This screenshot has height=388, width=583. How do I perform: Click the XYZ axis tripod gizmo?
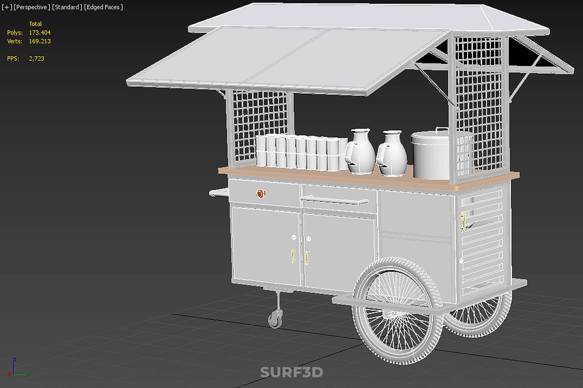coord(18,367)
